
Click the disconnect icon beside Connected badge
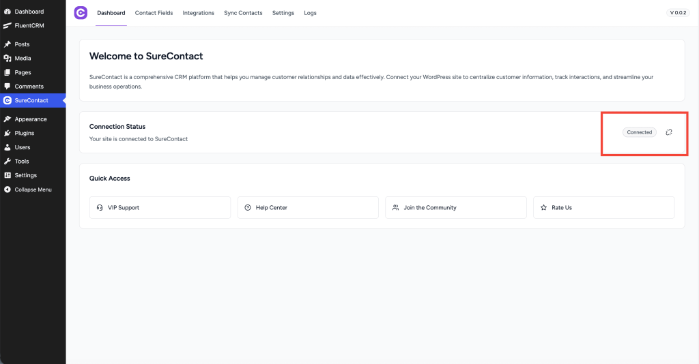tap(669, 132)
